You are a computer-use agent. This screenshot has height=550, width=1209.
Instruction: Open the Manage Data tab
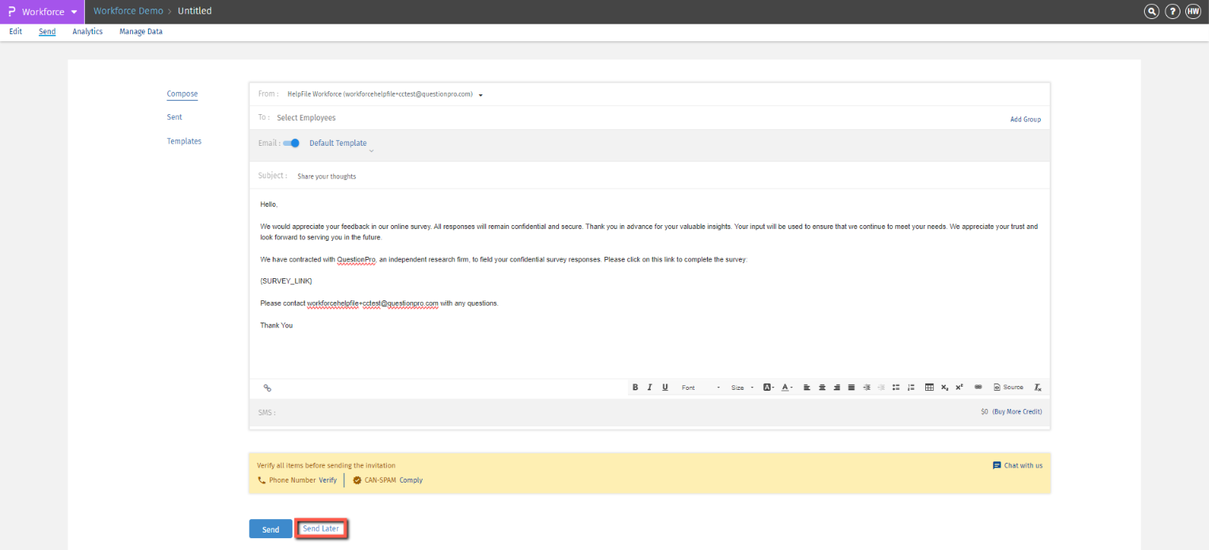tap(141, 32)
